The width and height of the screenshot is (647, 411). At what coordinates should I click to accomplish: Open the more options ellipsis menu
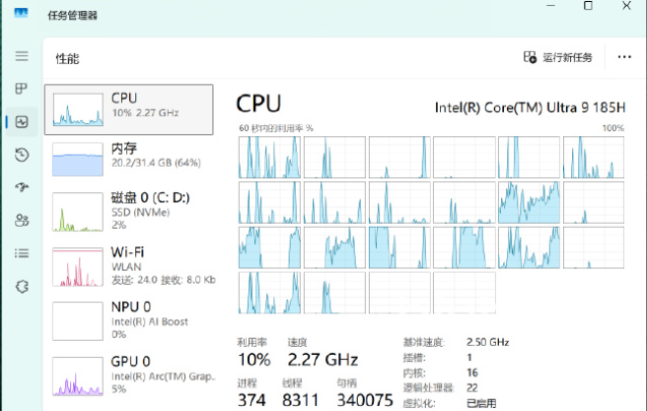pos(623,57)
